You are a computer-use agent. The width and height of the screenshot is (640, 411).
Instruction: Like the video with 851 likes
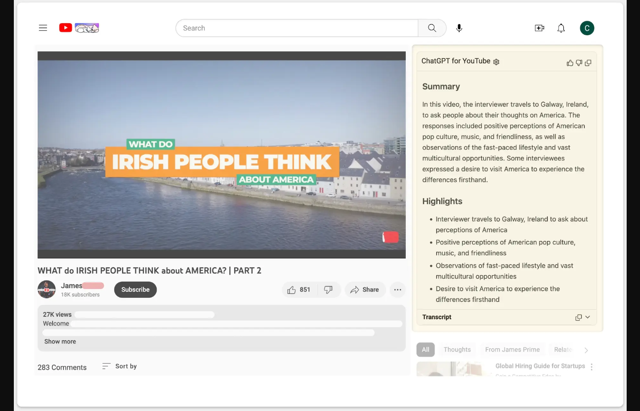click(299, 290)
